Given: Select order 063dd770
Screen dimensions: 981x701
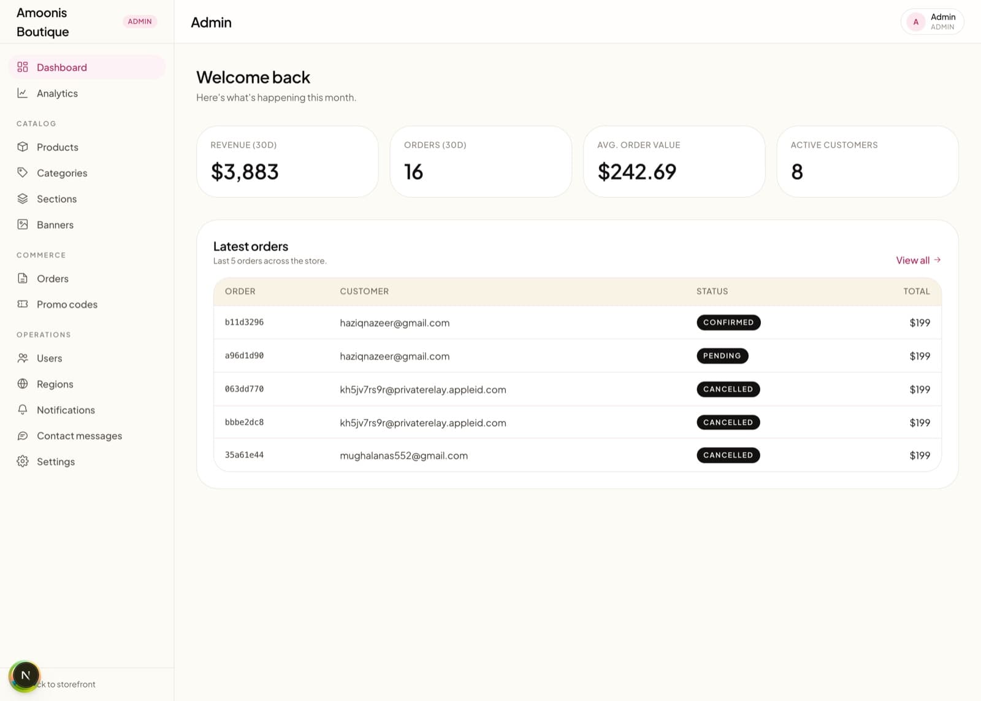Looking at the screenshot, I should click(x=244, y=389).
